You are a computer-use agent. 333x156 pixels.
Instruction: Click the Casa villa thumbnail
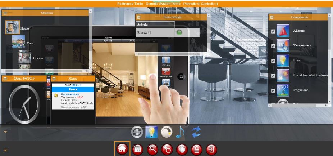18,41
